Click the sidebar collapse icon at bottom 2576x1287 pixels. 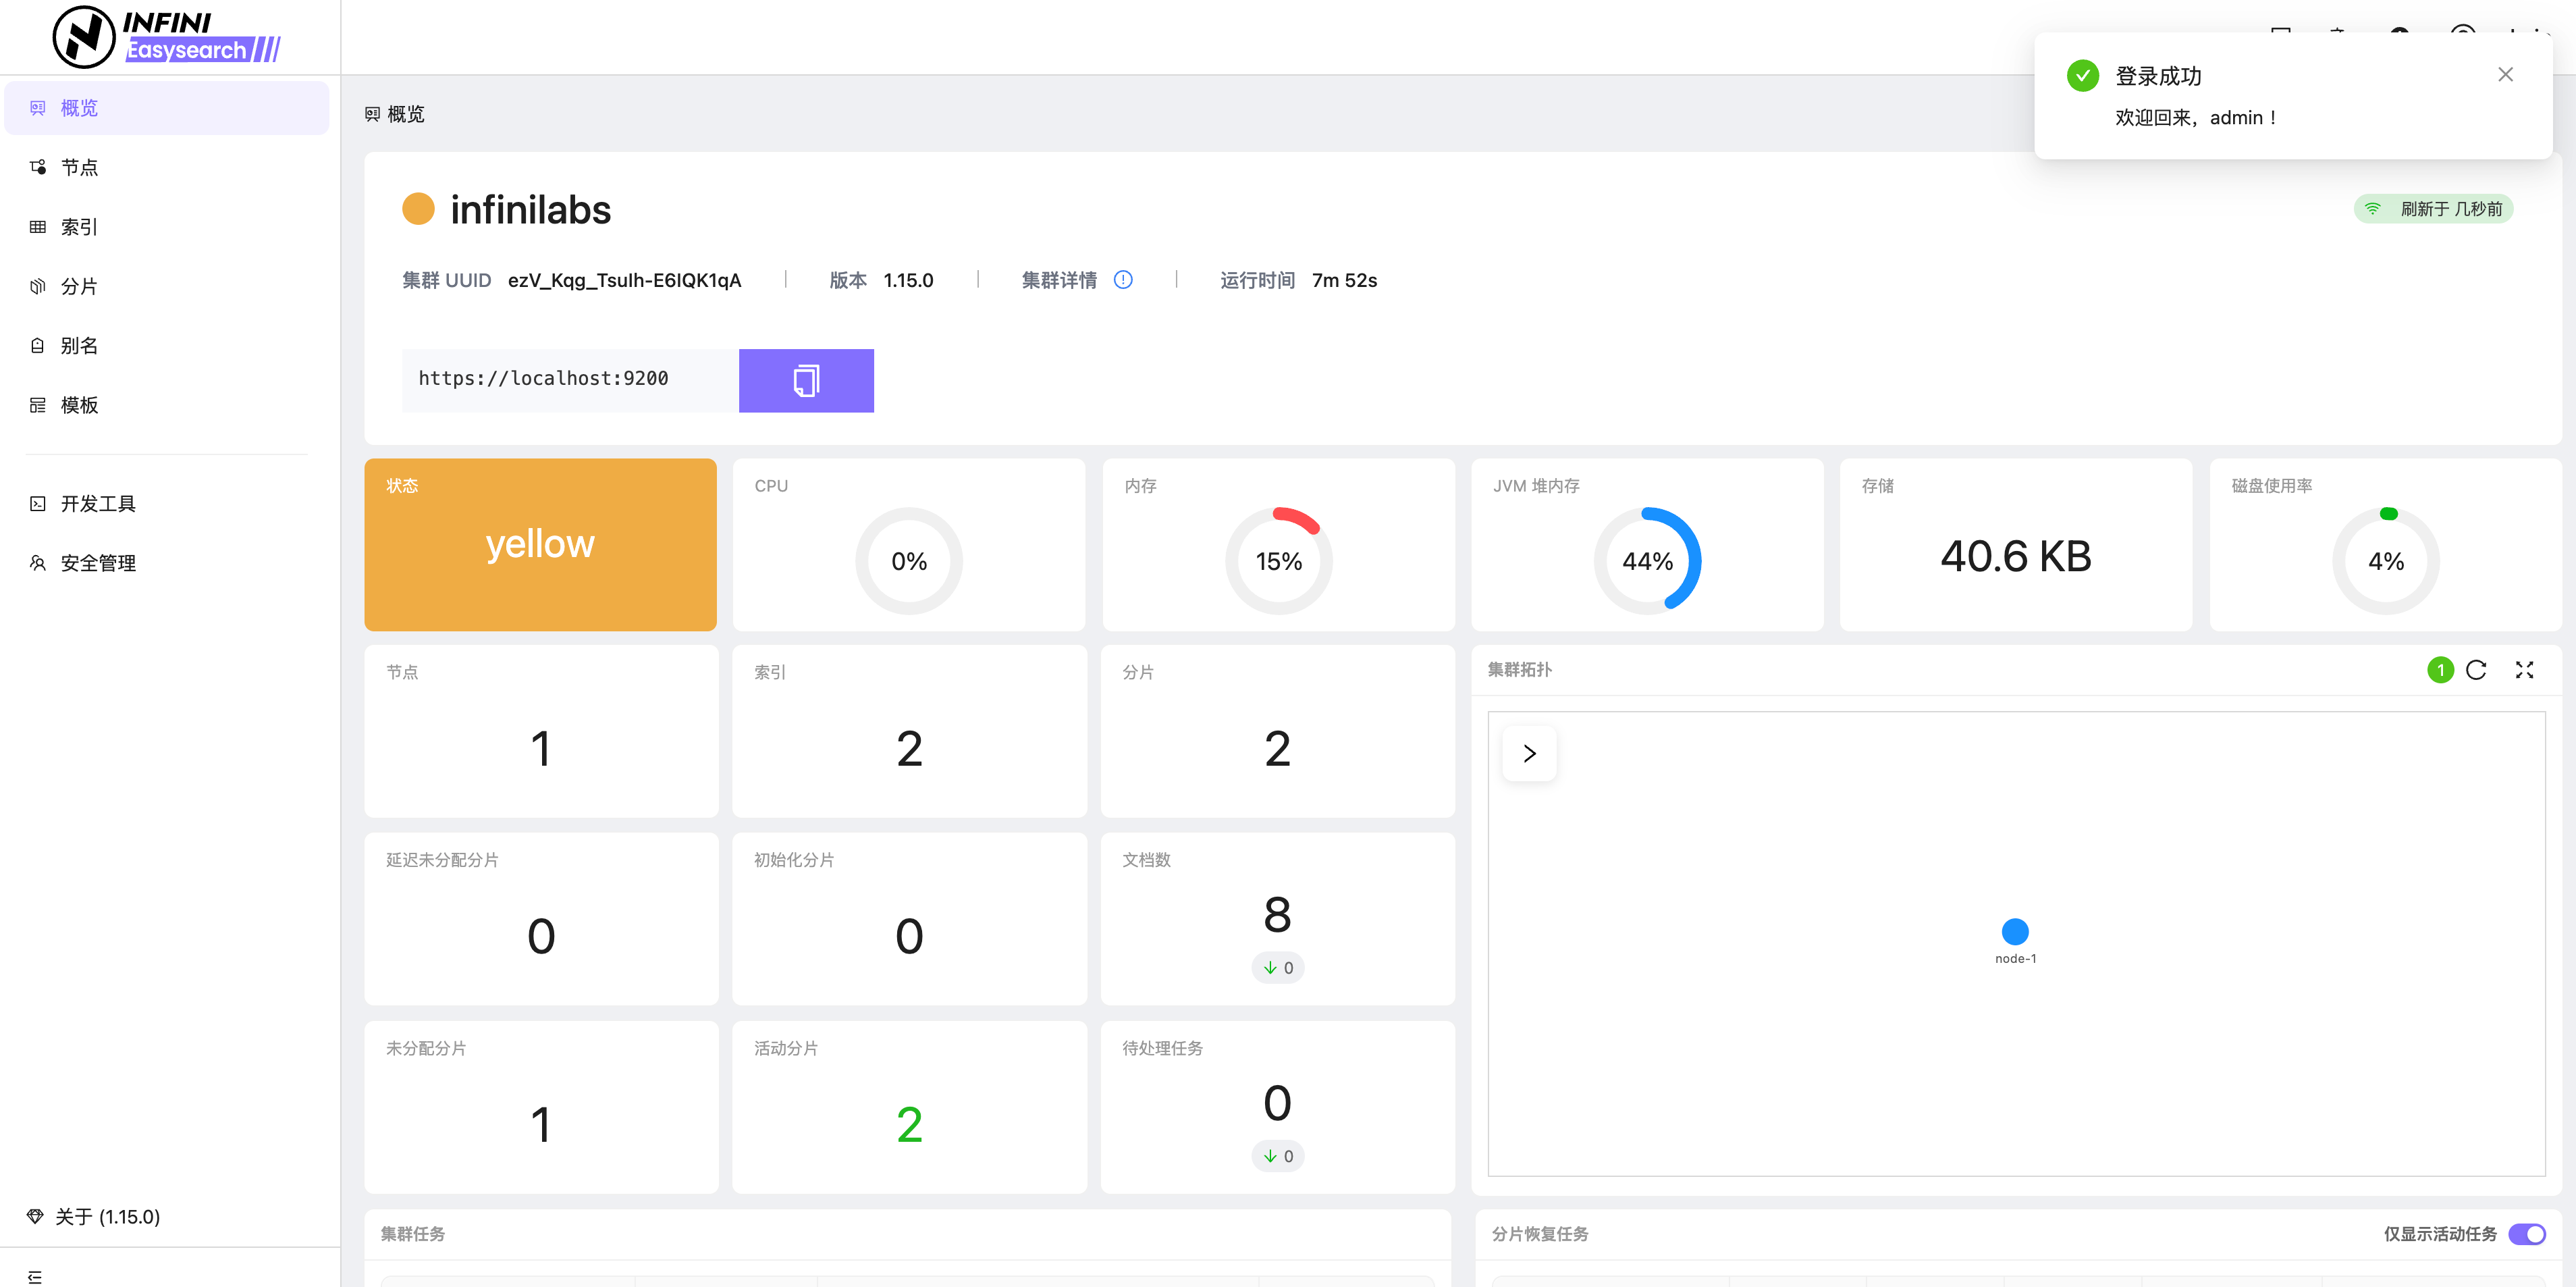pos(35,1276)
